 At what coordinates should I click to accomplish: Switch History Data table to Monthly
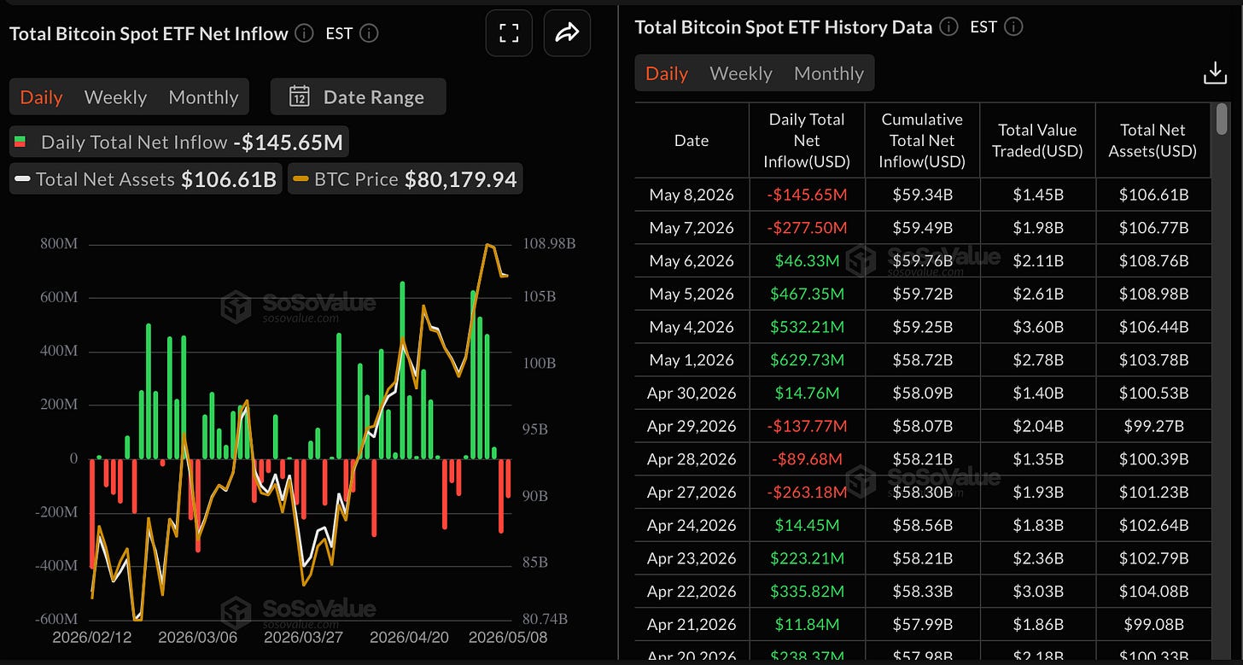pos(829,73)
